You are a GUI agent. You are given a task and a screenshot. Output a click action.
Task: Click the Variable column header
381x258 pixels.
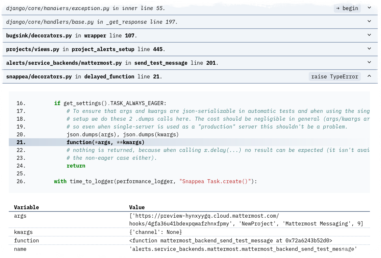[x=26, y=207]
